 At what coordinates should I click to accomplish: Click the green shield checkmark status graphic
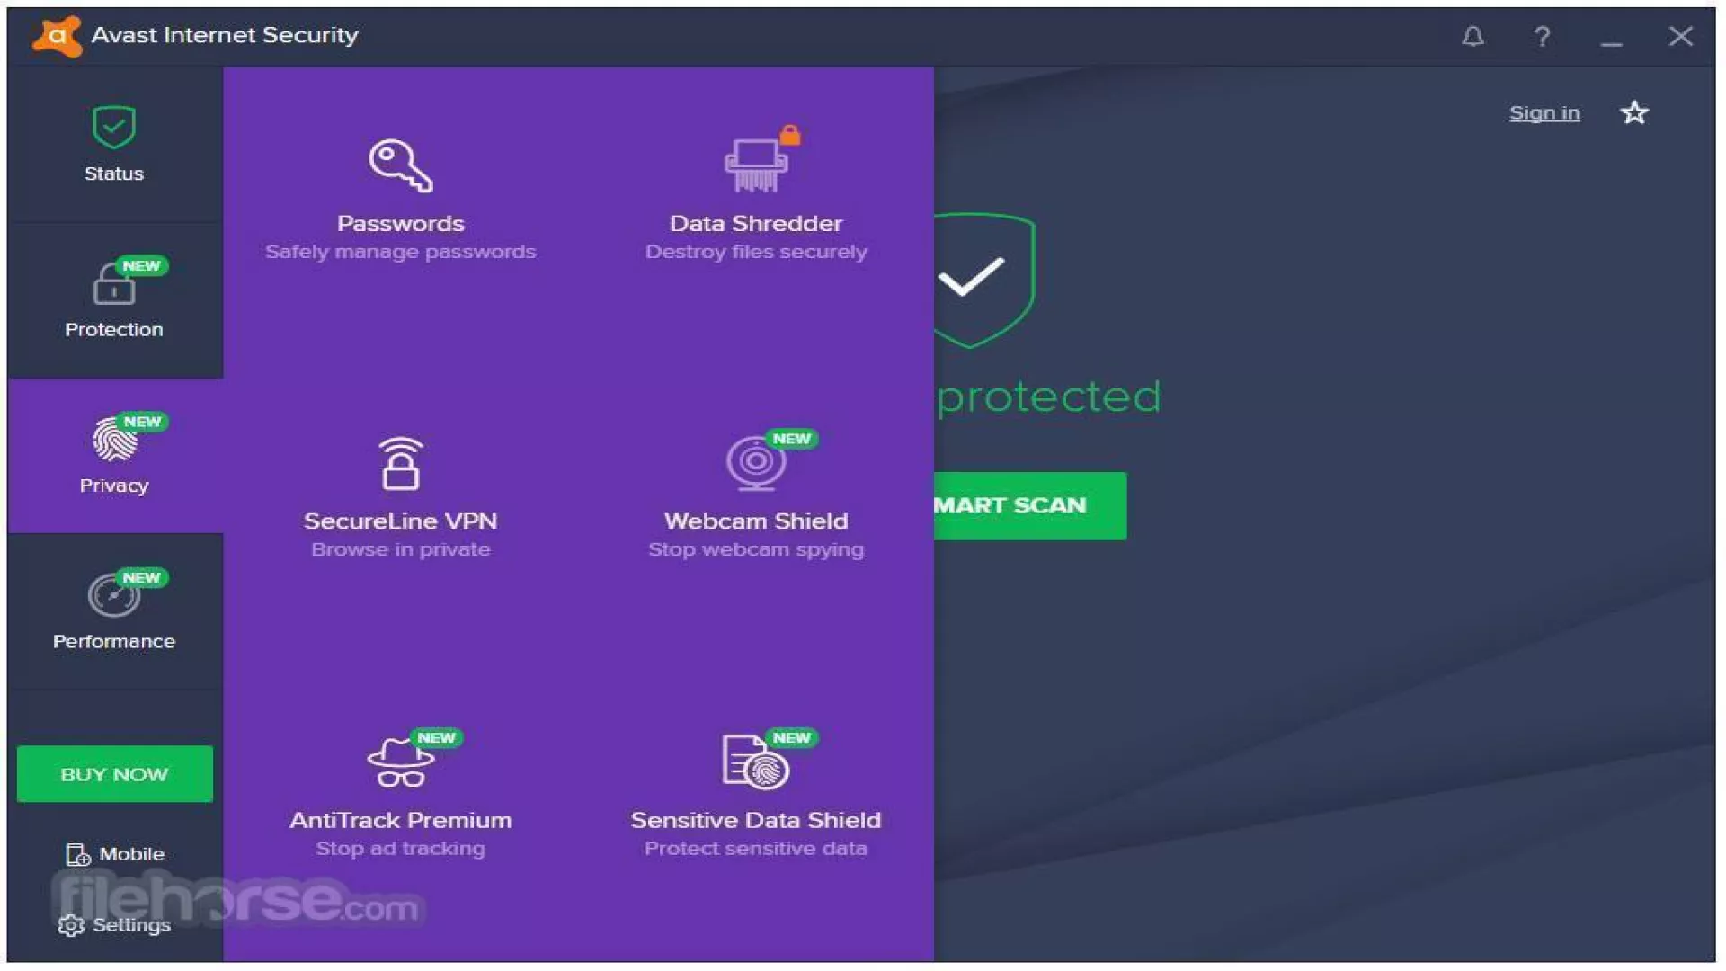click(982, 279)
